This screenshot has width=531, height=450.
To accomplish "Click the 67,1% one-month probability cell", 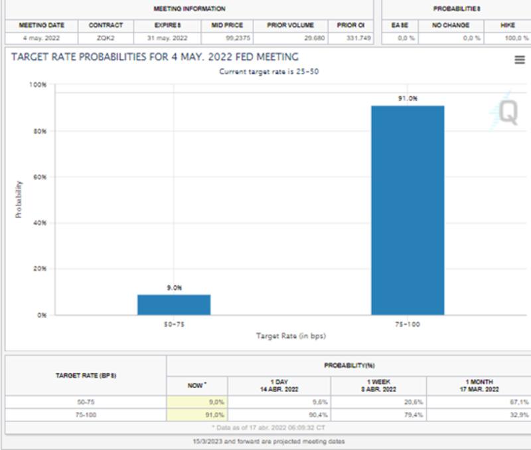I will tap(478, 402).
